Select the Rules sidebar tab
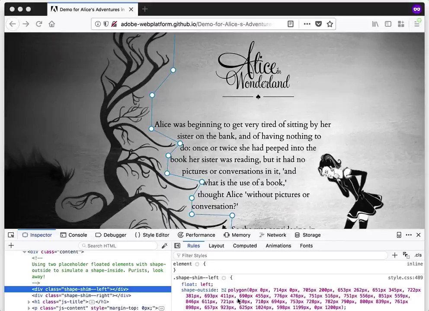Image resolution: width=429 pixels, height=311 pixels. (x=193, y=246)
